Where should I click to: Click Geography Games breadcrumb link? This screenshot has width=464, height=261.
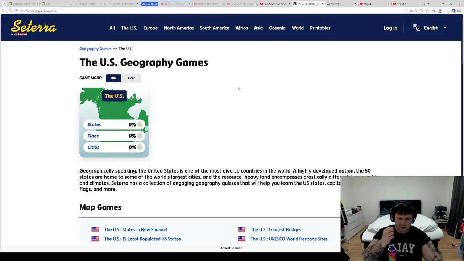(95, 49)
